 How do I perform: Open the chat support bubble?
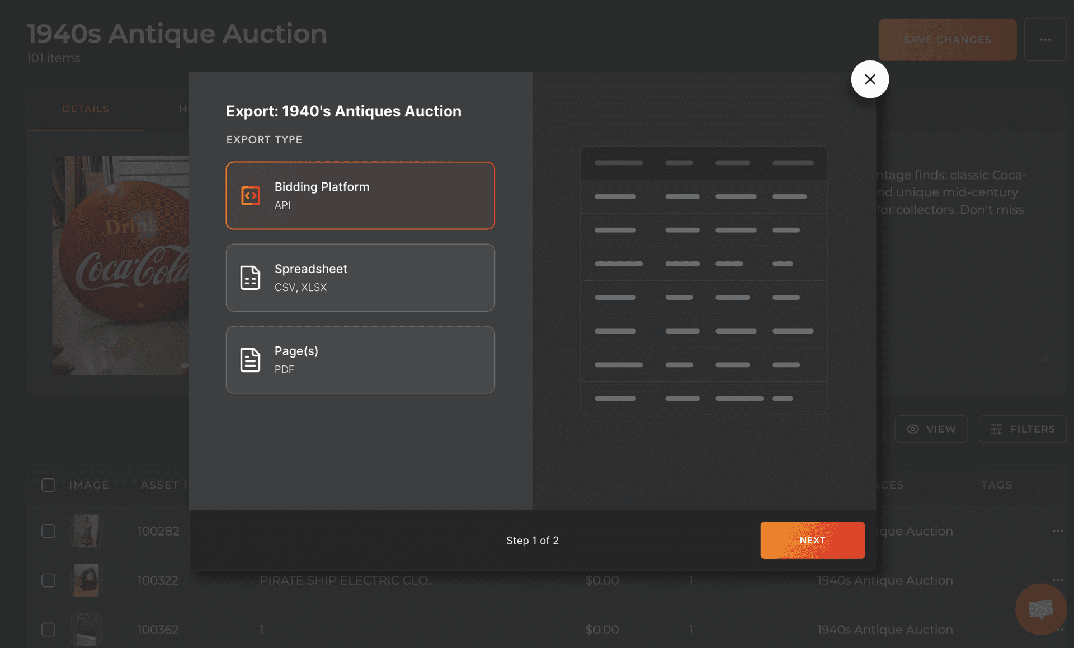(1040, 609)
